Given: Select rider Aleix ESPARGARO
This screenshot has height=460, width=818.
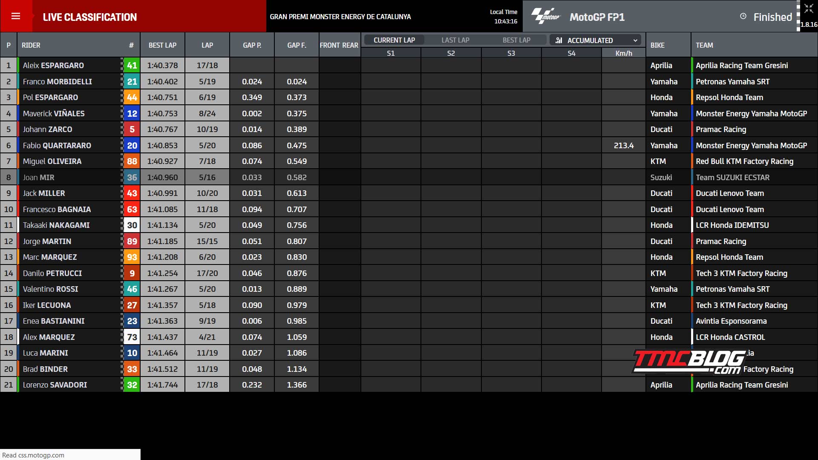Looking at the screenshot, I should [x=53, y=66].
